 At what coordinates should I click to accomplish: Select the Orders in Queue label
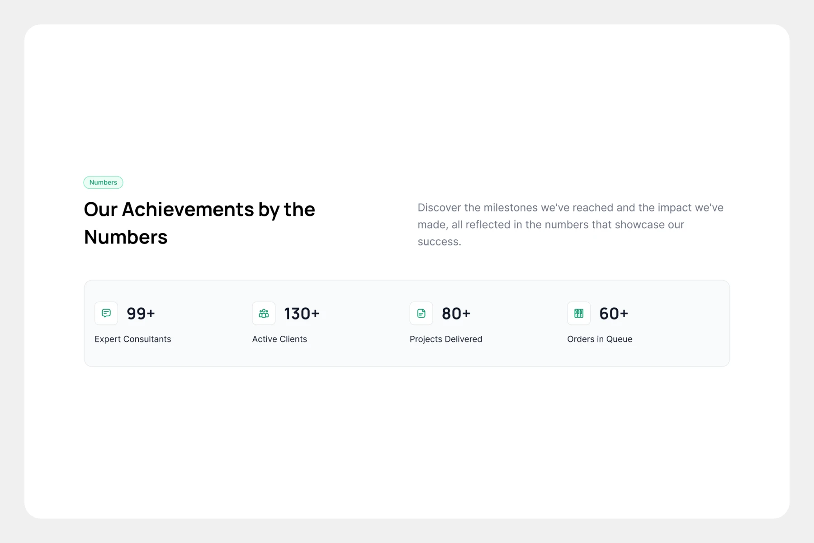pyautogui.click(x=600, y=339)
